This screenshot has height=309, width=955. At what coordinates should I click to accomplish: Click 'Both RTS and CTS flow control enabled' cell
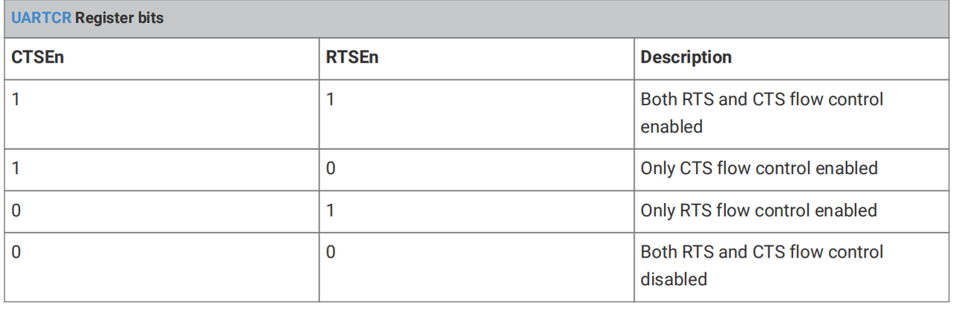coord(761,113)
